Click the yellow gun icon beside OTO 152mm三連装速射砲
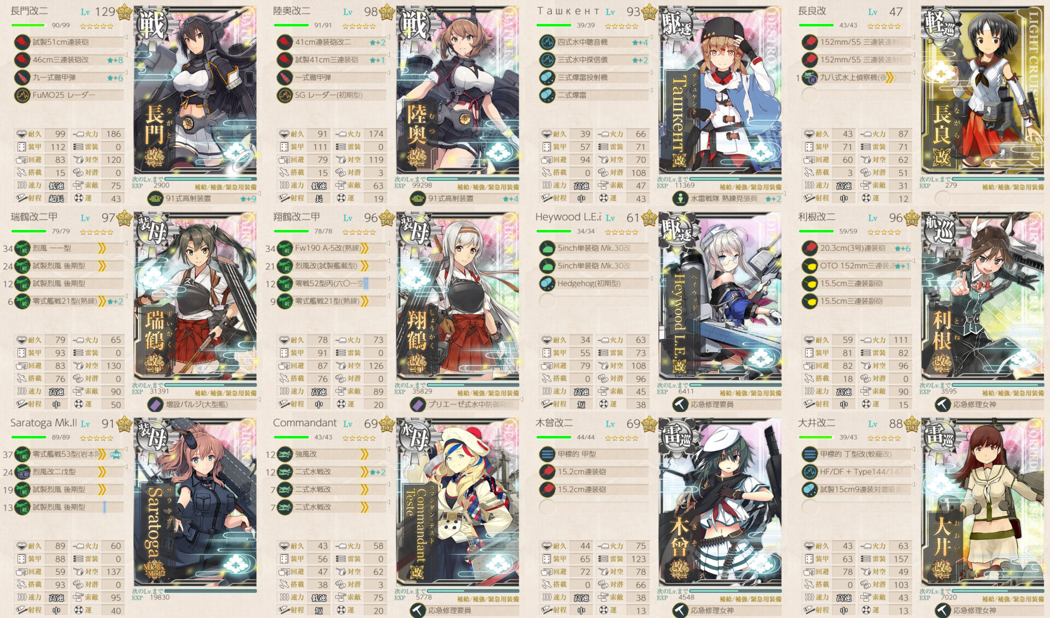The width and height of the screenshot is (1050, 618). tap(809, 266)
